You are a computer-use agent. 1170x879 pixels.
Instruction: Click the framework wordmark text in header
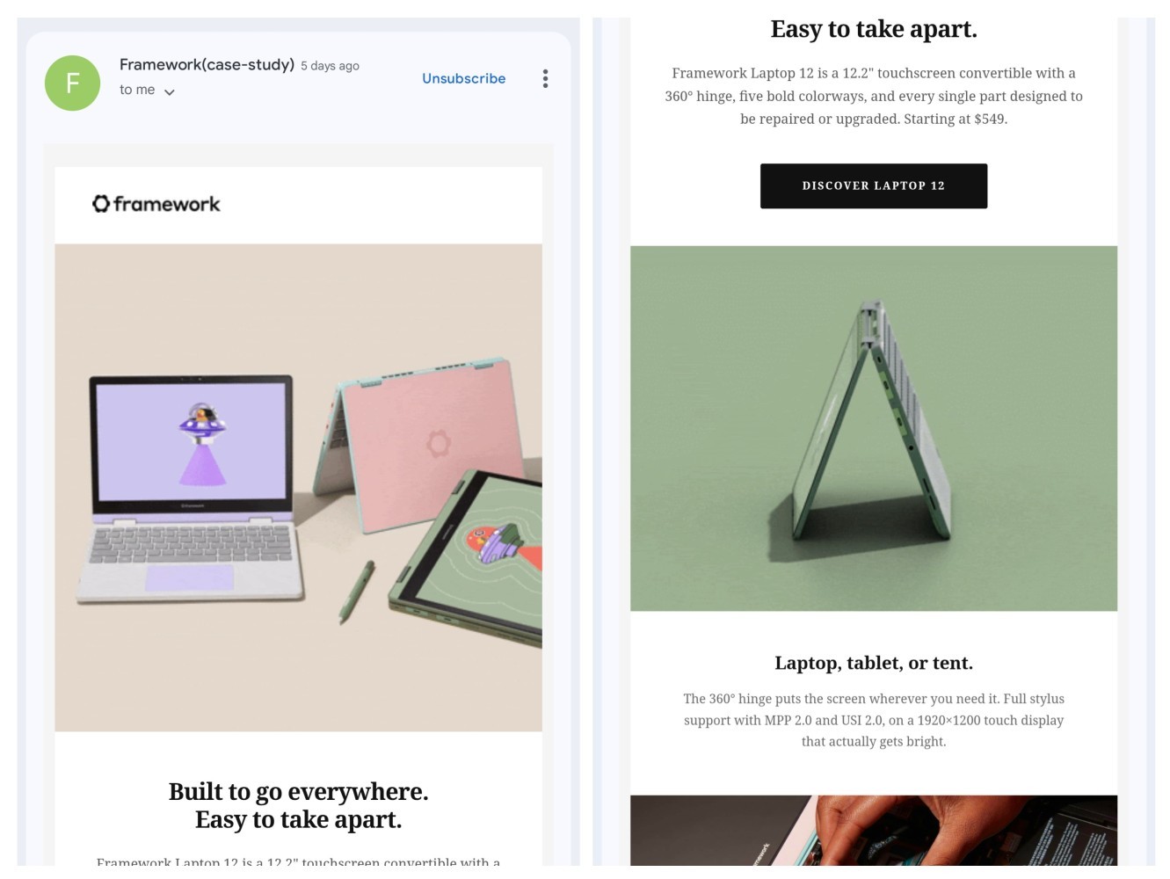click(167, 204)
